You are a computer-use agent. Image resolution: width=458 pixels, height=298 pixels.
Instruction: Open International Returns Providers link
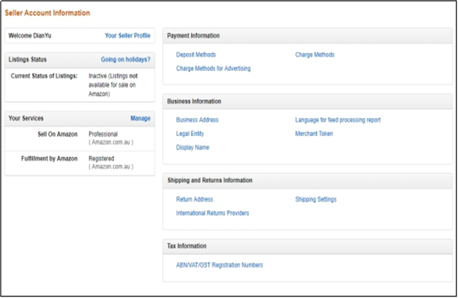pos(213,213)
